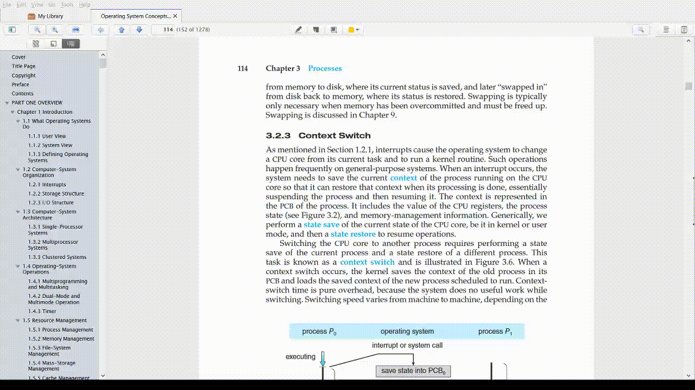Viewport: 695px width, 390px height.
Task: Show thumbnails view in sidebar
Action: point(36,44)
